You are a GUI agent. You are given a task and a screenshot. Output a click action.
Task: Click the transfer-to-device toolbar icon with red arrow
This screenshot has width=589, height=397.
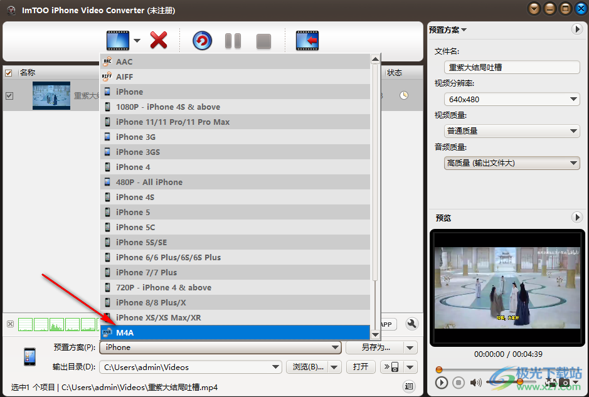(307, 40)
